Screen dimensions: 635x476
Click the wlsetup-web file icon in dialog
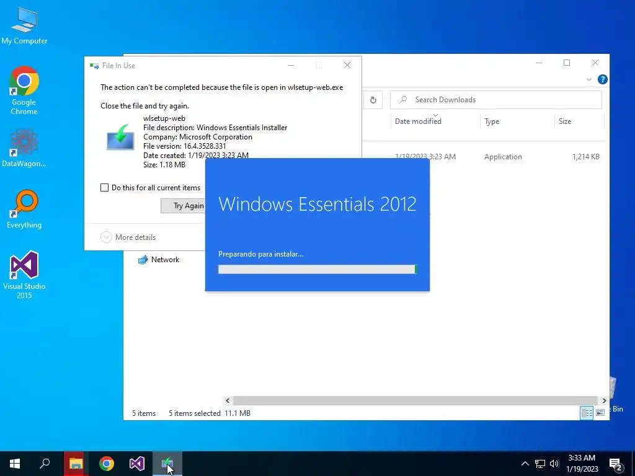pyautogui.click(x=120, y=137)
